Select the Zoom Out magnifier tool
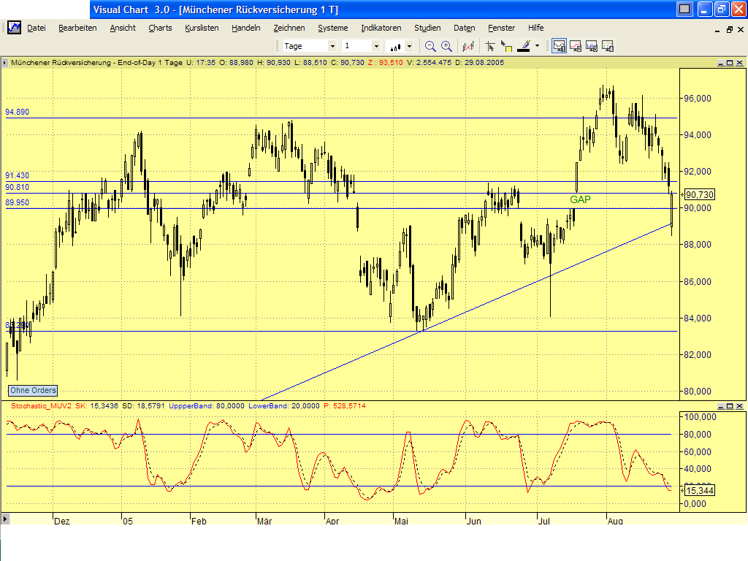The width and height of the screenshot is (748, 561). pyautogui.click(x=429, y=45)
